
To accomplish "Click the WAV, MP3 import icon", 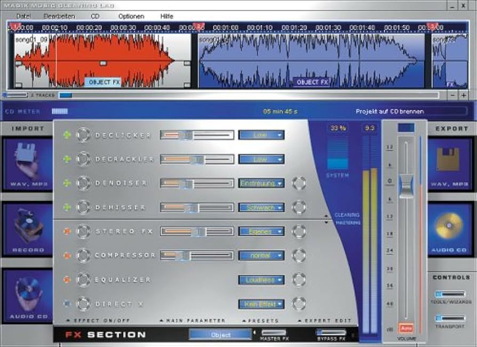I will 27,164.
